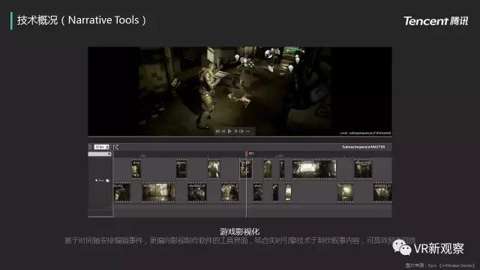Screen dimensions: 480x270
Task: Open the frame rate dropdown in sequencer toolbar
Action: coord(102,147)
